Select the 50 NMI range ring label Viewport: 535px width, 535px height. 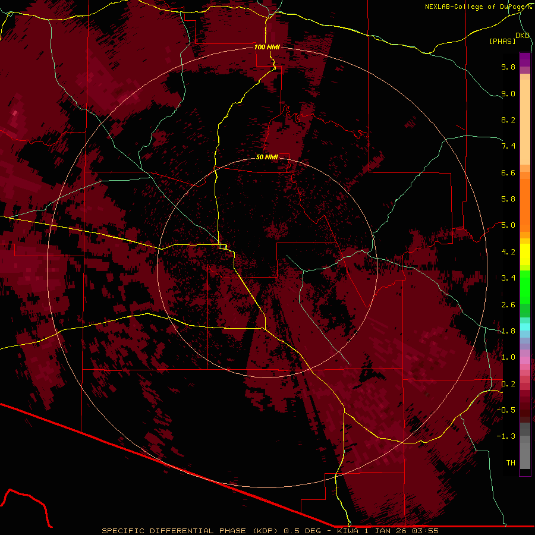[x=267, y=157]
